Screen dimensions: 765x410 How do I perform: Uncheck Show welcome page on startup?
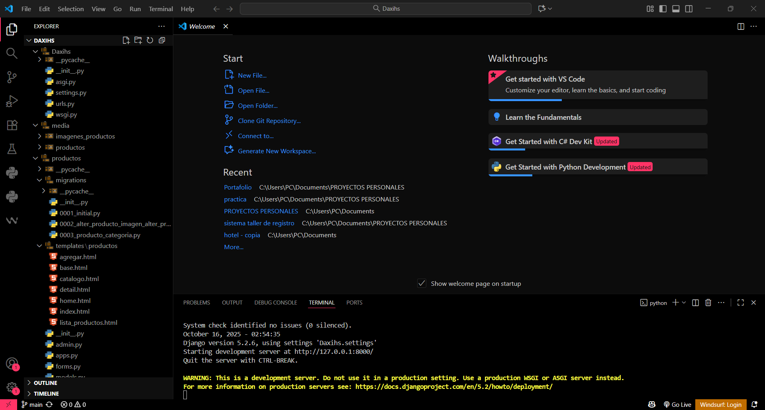coord(422,283)
